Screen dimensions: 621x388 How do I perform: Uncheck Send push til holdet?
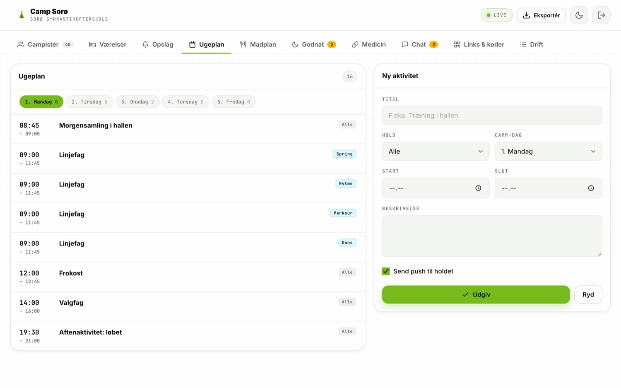[386, 271]
